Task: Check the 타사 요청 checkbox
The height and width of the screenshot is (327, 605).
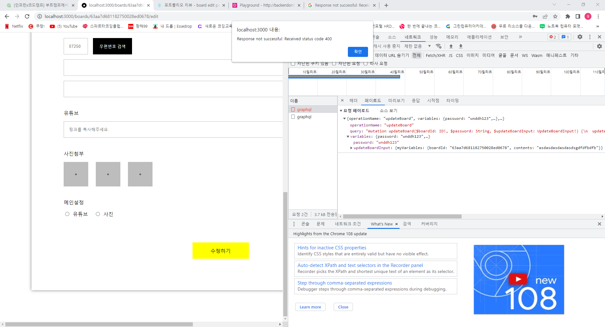Action: [x=366, y=64]
